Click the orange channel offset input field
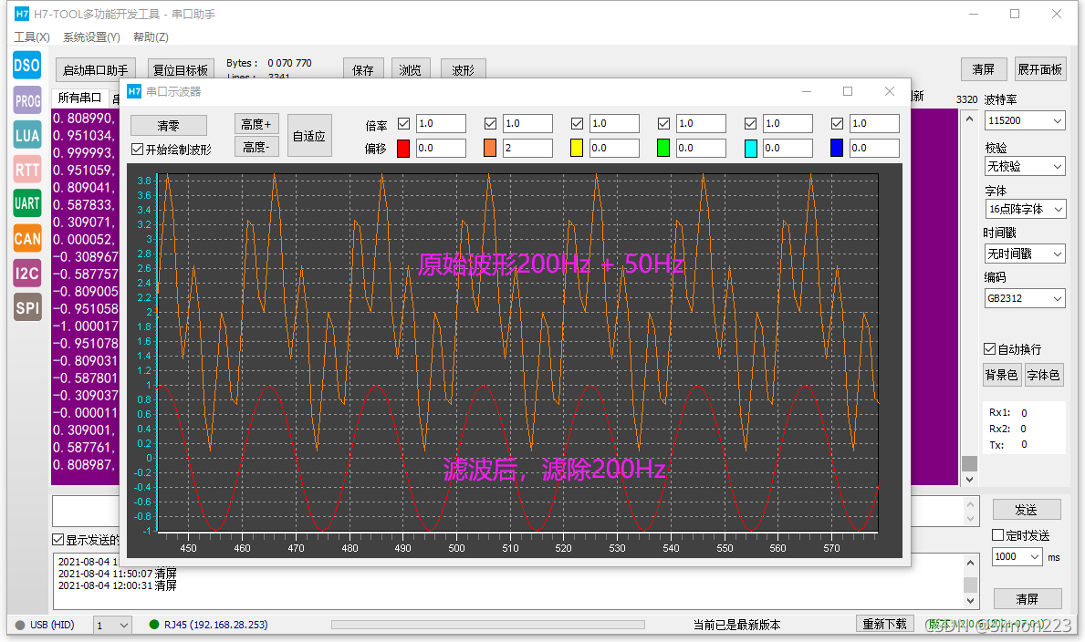Viewport: 1085px width, 642px height. pyautogui.click(x=528, y=148)
